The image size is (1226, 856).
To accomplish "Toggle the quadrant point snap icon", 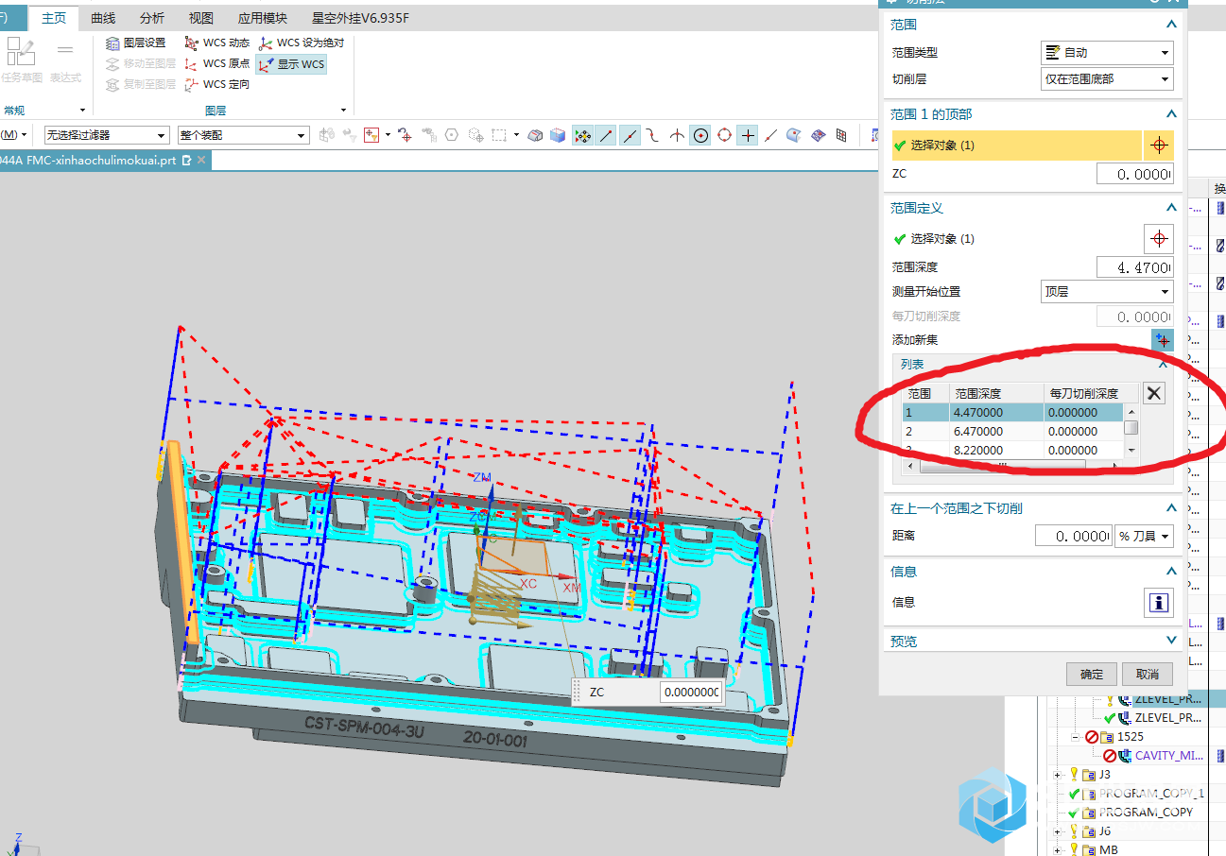I will (x=724, y=135).
